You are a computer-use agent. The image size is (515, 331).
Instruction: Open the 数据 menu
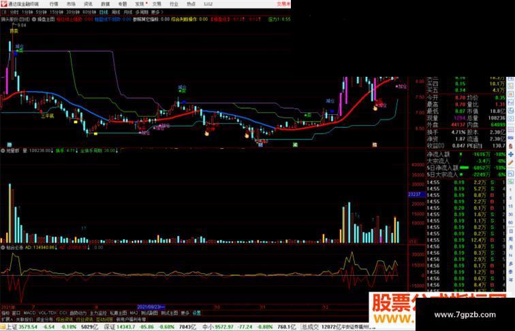(x=105, y=4)
